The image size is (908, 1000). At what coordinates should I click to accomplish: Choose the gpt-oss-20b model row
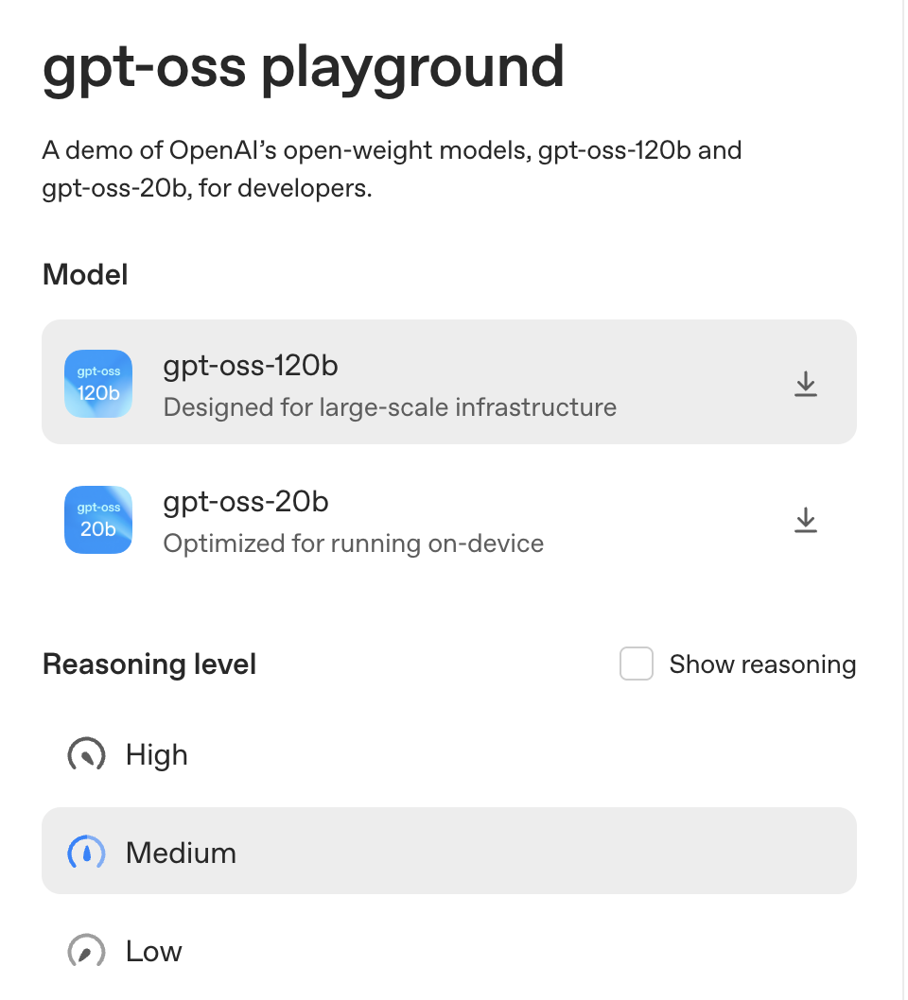(448, 519)
